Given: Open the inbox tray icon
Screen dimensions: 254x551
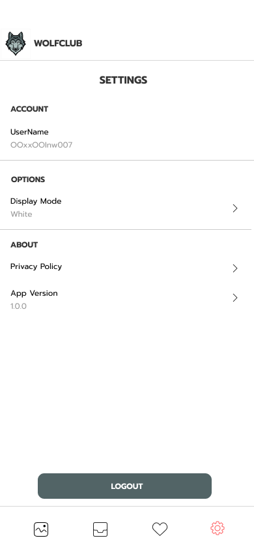Looking at the screenshot, I should 100,529.
